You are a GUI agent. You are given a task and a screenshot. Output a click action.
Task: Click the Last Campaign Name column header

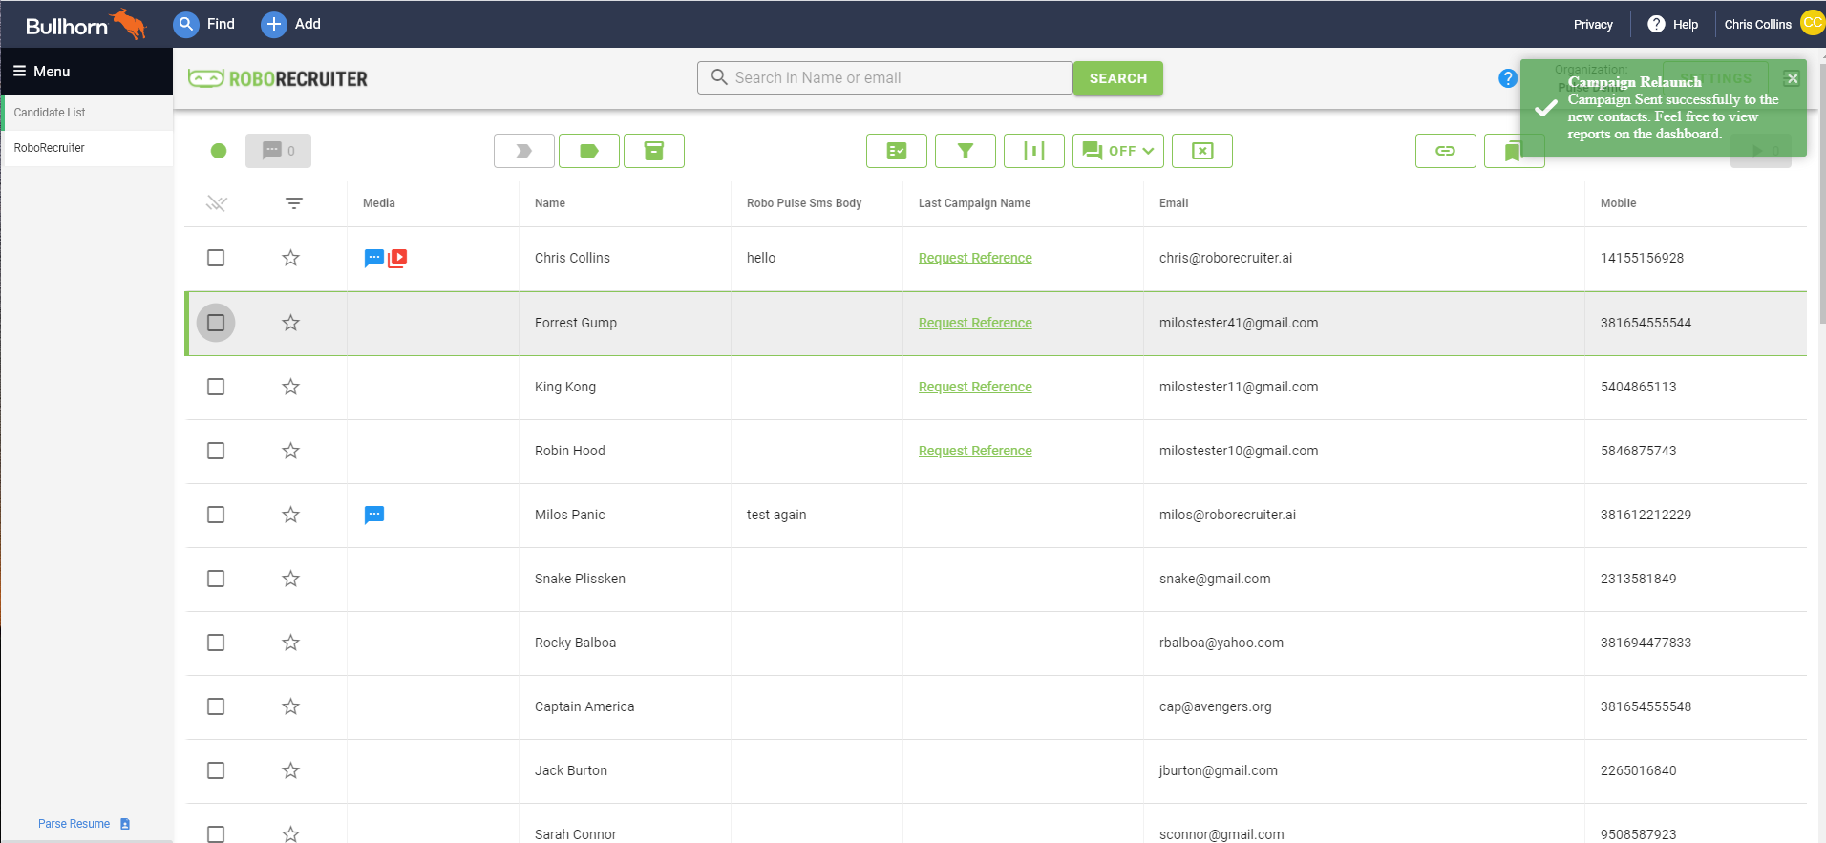pos(974,203)
